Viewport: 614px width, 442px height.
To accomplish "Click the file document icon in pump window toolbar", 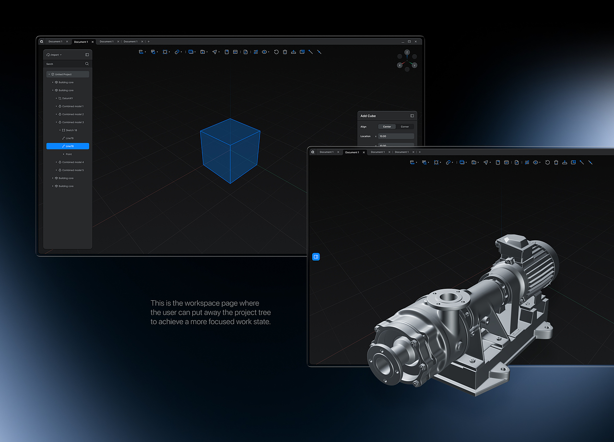I will 517,162.
